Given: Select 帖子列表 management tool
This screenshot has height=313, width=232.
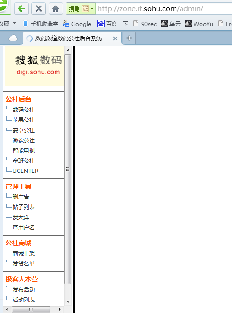Looking at the screenshot, I should 24,207.
